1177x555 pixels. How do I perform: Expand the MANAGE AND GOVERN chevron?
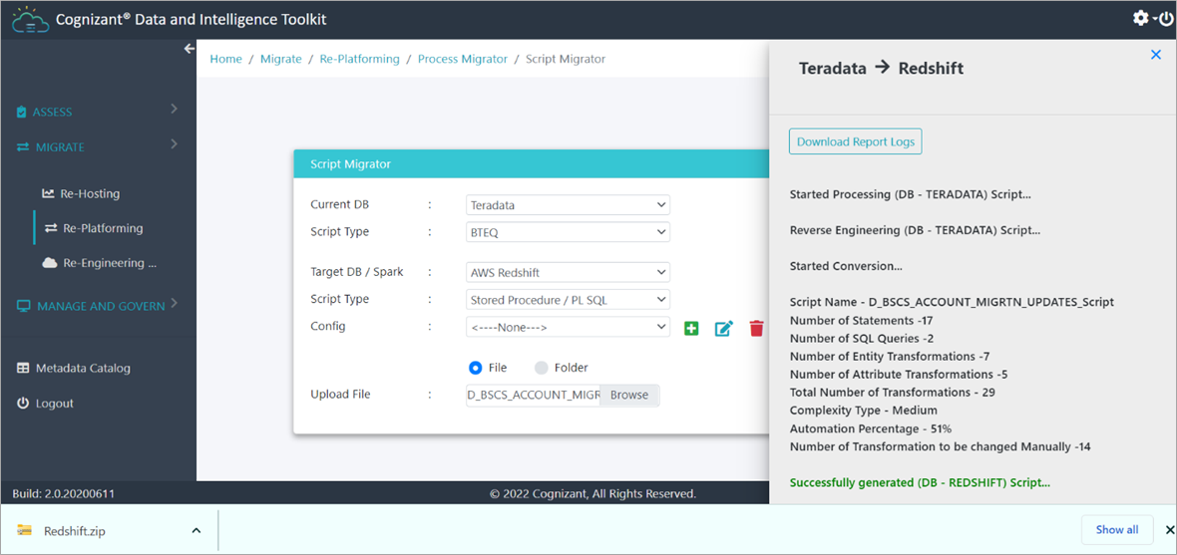tap(175, 303)
